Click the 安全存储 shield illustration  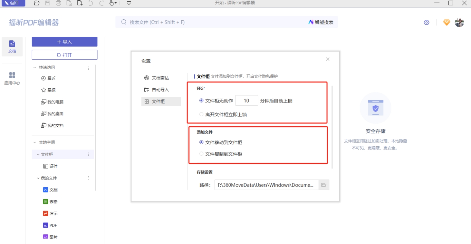click(375, 108)
